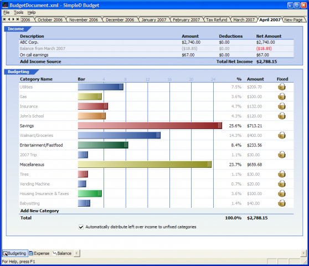Screen dimensions: 309x266
Task: Click the 2007 Trip lock icon
Action: pyautogui.click(x=282, y=155)
